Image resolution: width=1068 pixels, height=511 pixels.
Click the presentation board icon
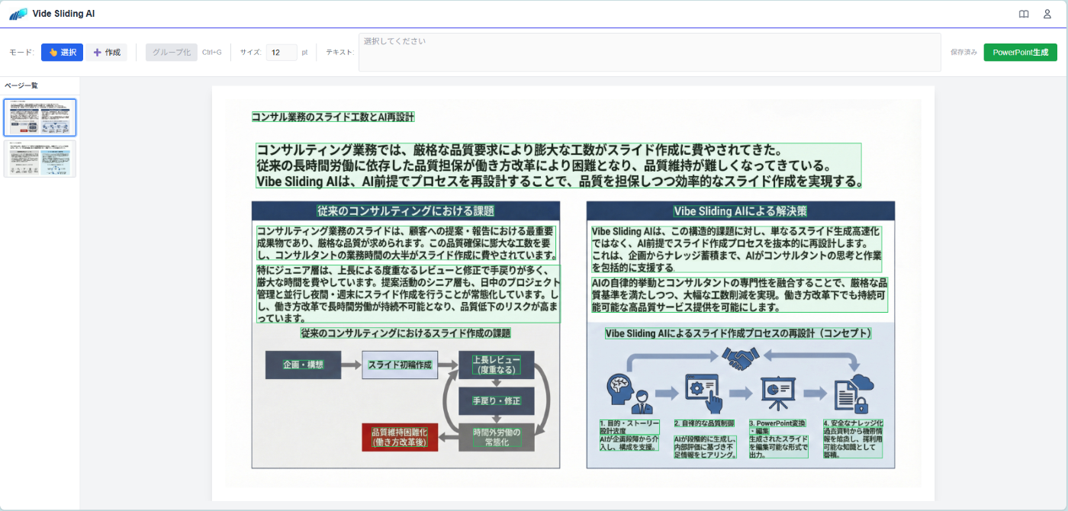[x=778, y=393]
